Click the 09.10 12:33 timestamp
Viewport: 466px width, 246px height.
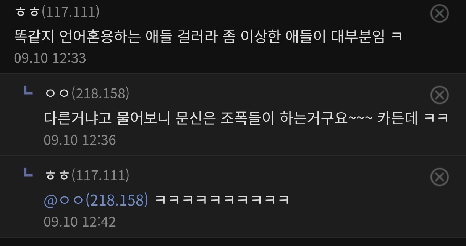[50, 58]
